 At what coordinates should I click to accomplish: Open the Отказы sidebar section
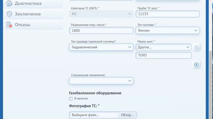coord(33,25)
